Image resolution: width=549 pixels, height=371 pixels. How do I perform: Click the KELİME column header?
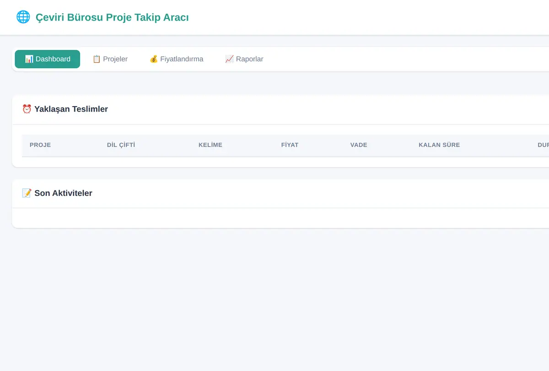[x=210, y=145]
